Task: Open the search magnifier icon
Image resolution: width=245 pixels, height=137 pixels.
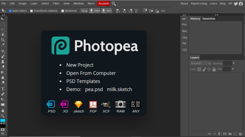Action: [114, 4]
